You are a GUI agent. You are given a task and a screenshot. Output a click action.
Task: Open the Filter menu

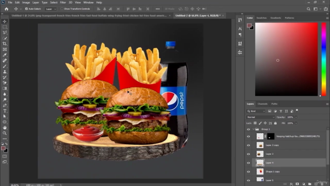coord(63,3)
